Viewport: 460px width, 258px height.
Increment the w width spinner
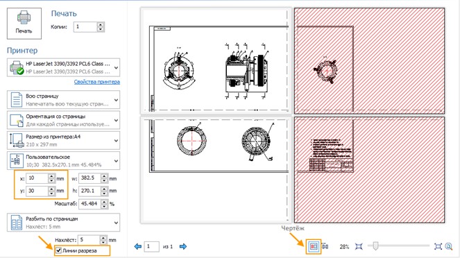(x=105, y=176)
